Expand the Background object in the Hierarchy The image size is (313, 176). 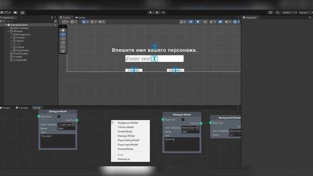point(11,35)
